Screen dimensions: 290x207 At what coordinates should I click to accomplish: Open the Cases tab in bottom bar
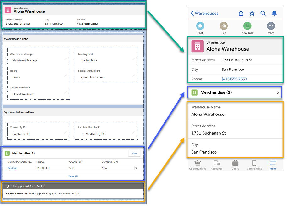tap(235, 165)
